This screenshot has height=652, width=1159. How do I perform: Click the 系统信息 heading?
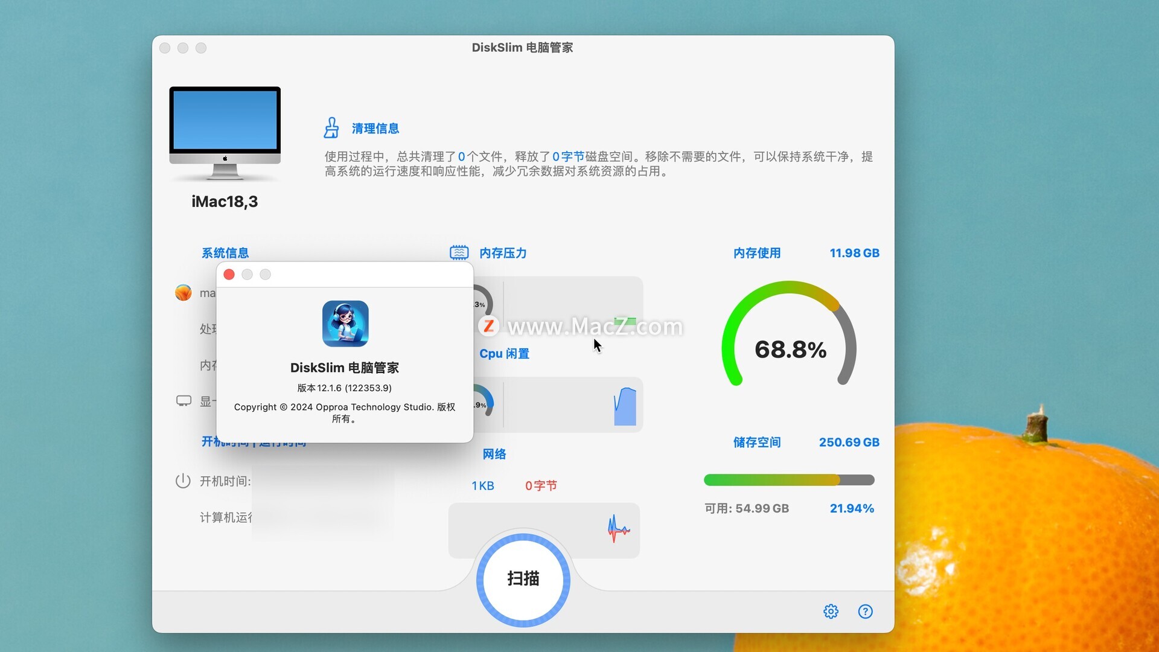[x=225, y=253]
